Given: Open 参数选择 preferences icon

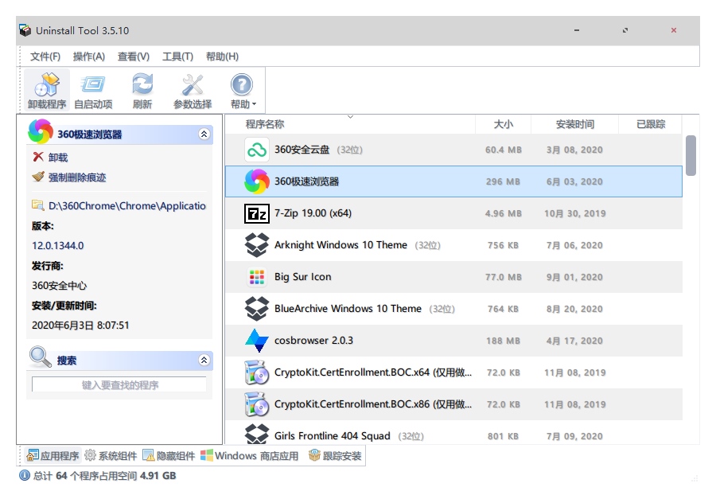Looking at the screenshot, I should (x=193, y=86).
